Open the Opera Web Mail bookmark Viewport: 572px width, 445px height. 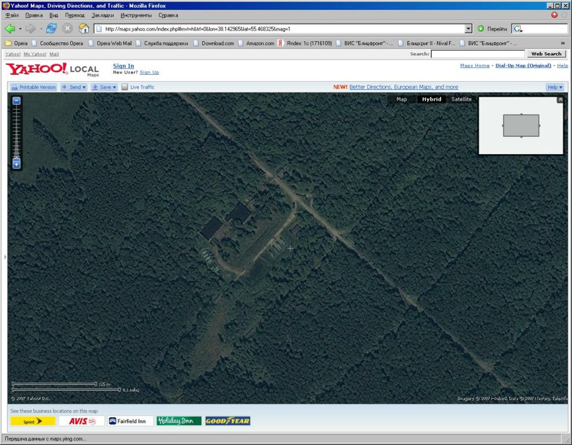110,43
